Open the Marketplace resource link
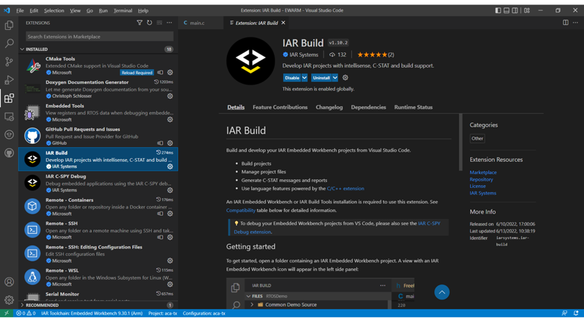The height and width of the screenshot is (325, 584). [483, 172]
